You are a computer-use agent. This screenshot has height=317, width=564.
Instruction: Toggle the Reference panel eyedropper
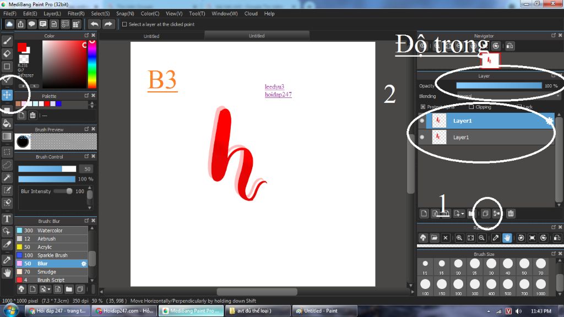[496, 238]
